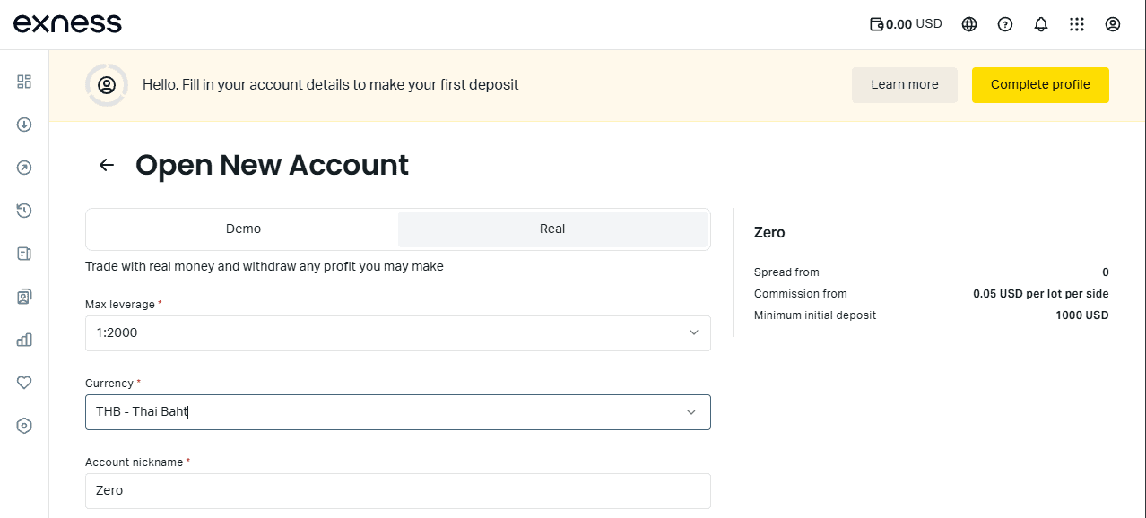The height and width of the screenshot is (518, 1146).
Task: Open the analytics bar chart icon
Action: [x=24, y=340]
